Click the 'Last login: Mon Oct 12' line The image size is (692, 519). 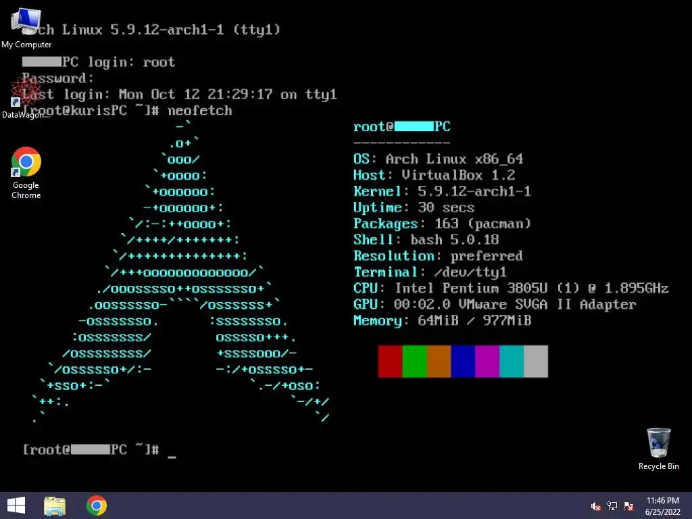[180, 94]
